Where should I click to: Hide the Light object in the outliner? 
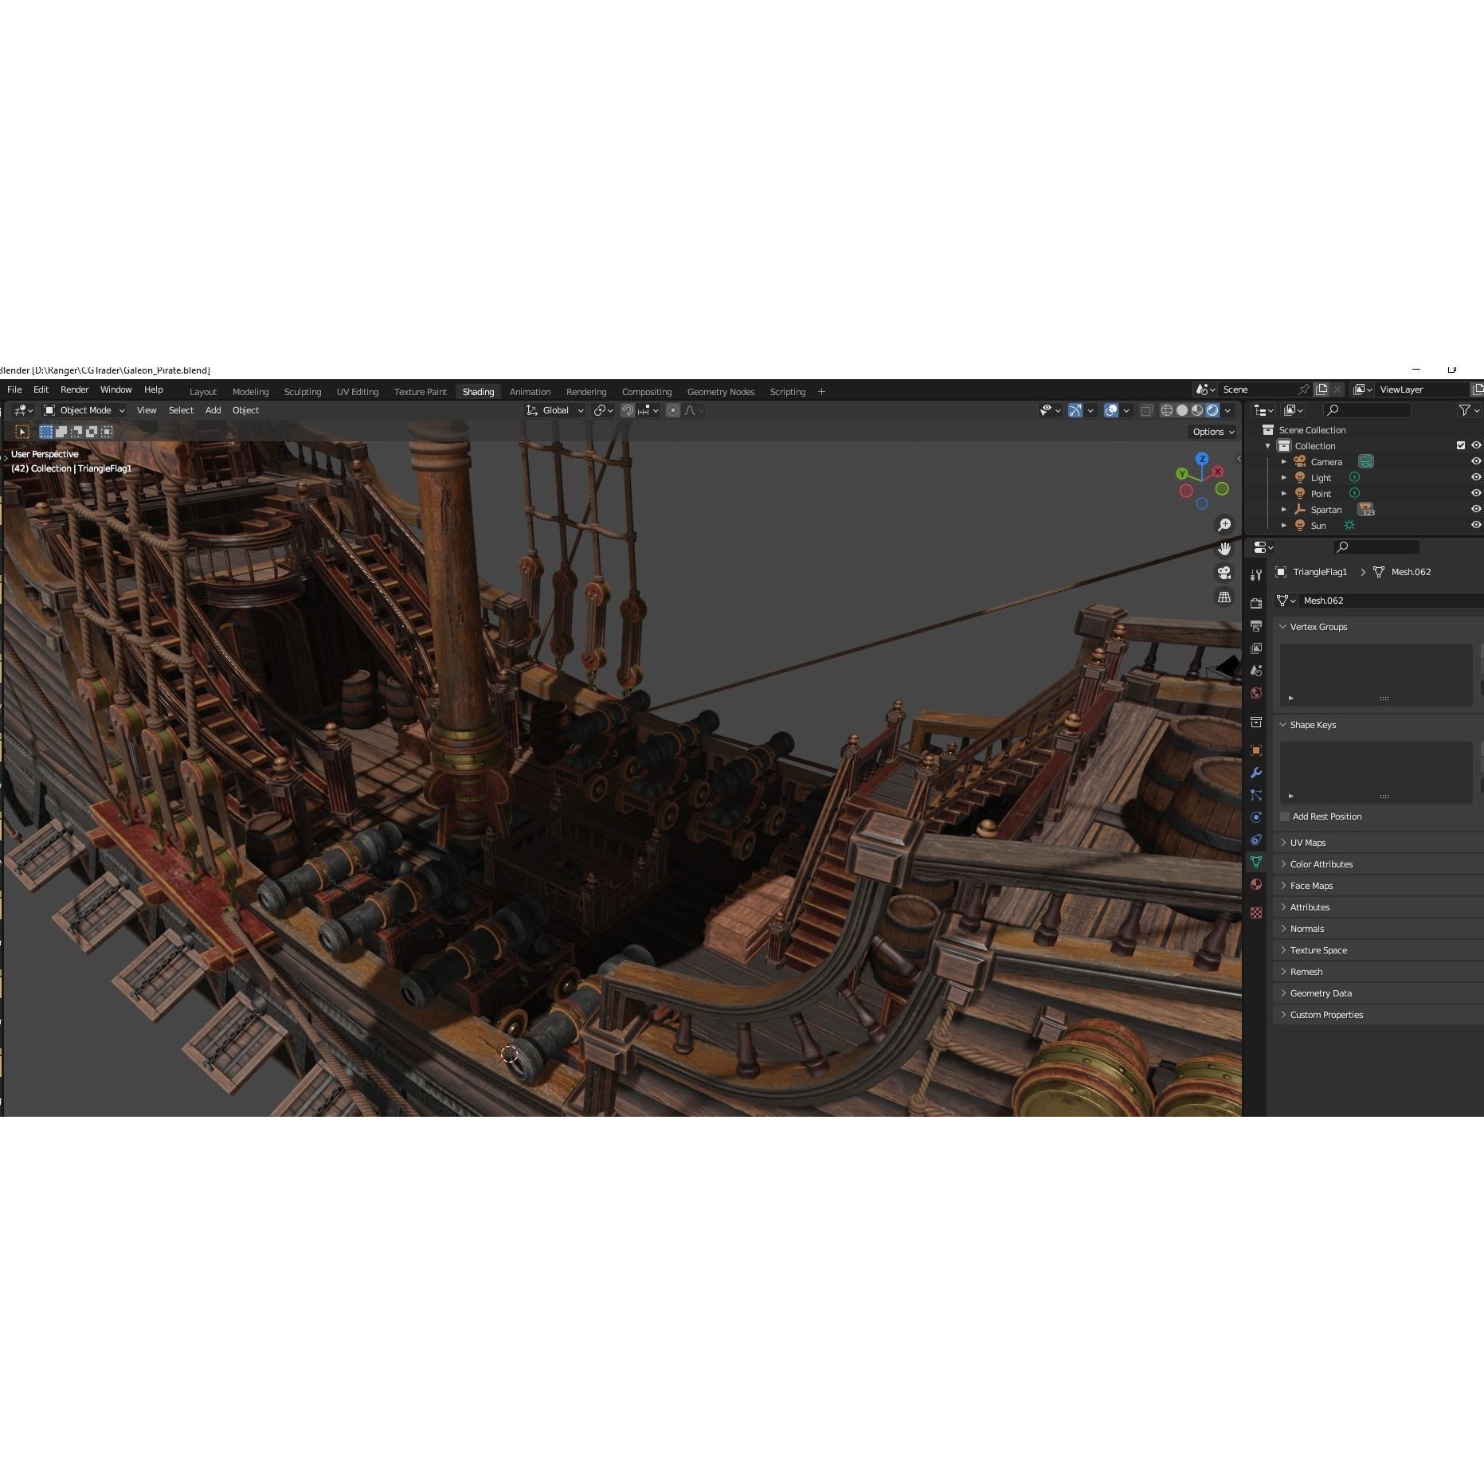1475,477
